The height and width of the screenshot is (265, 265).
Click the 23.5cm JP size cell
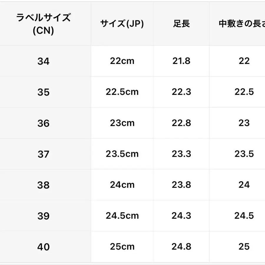tap(122, 154)
